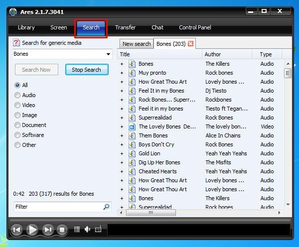Click the Stop Search button
Viewport: 299px width, 247px height.
[86, 70]
